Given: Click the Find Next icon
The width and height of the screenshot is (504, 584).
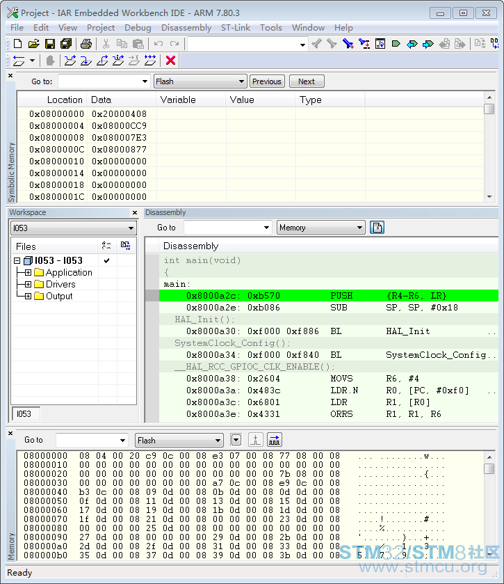Looking at the screenshot, I should 332,44.
